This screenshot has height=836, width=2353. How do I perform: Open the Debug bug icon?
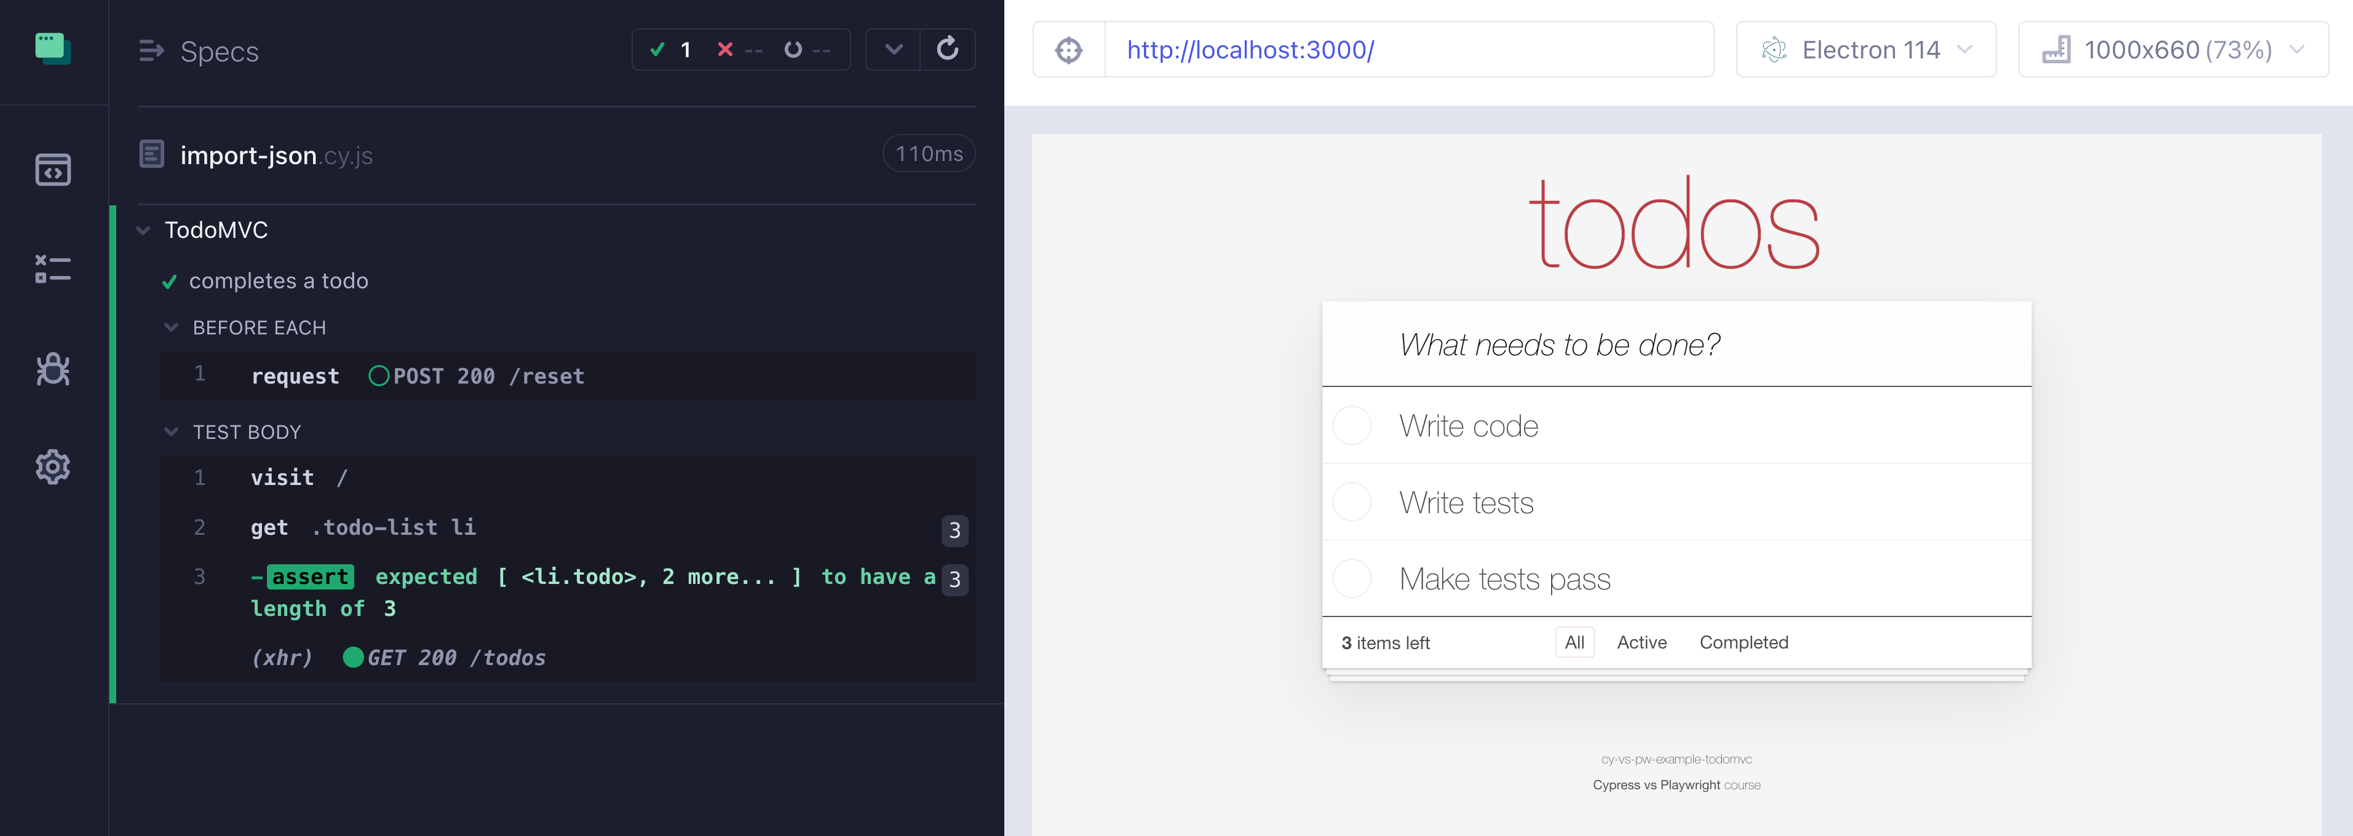tap(52, 369)
